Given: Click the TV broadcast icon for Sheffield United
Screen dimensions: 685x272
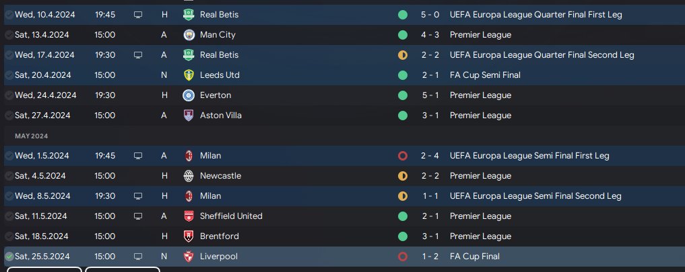Looking at the screenshot, I should 138,216.
